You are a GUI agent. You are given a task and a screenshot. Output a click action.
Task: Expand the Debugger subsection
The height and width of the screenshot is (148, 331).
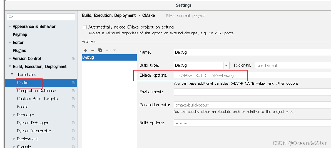[x=14, y=115]
